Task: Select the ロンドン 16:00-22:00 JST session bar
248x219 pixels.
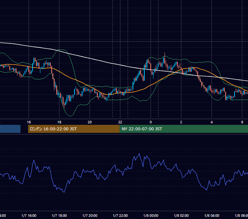Action: coord(74,129)
